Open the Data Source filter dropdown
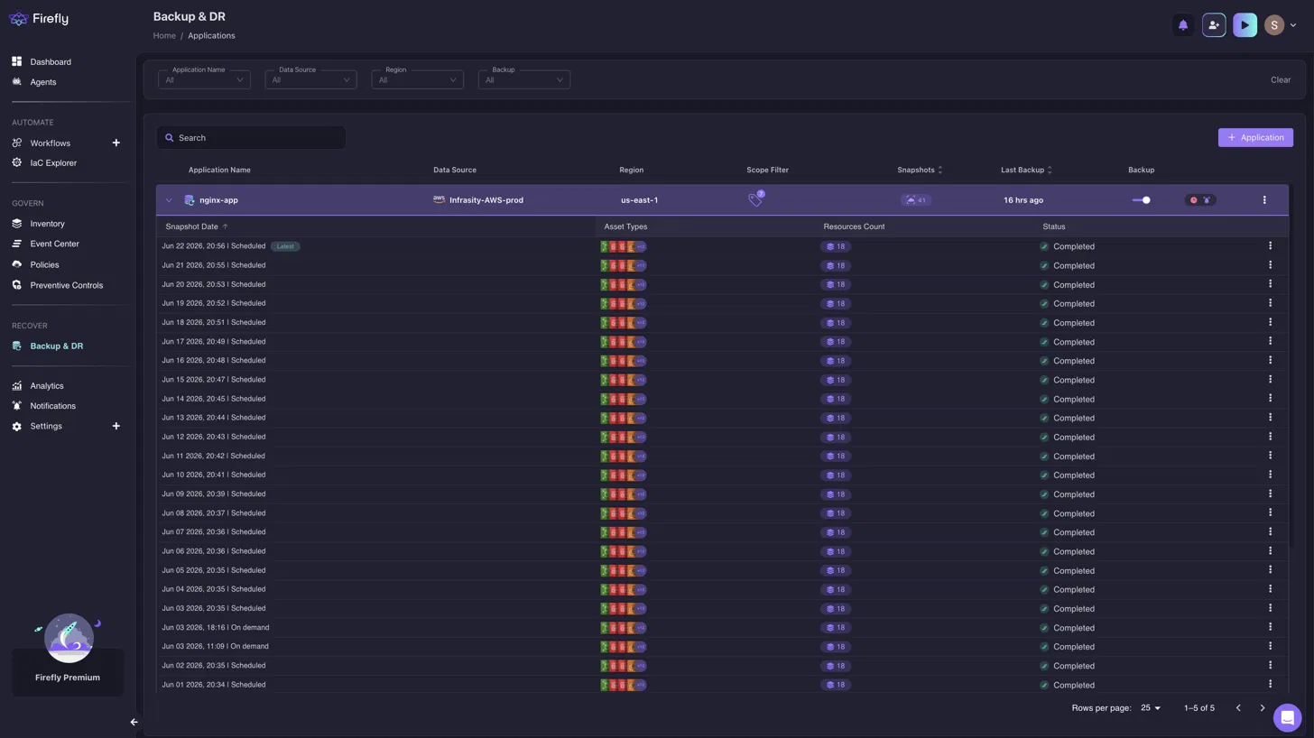This screenshot has width=1314, height=738. 310,79
